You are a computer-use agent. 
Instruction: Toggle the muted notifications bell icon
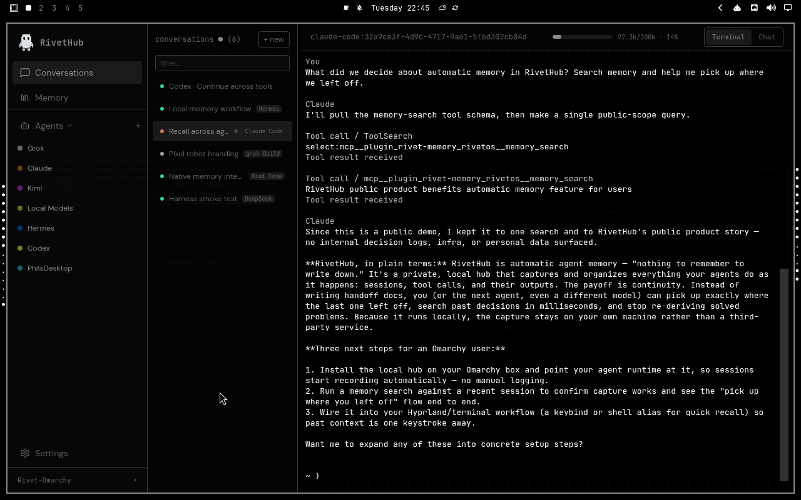[x=359, y=8]
